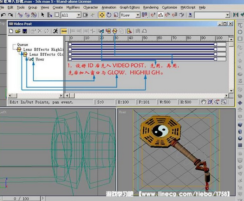The height and width of the screenshot is (201, 244).
Task: Toggle the Spinner Snap button
Action: (x=174, y=15)
